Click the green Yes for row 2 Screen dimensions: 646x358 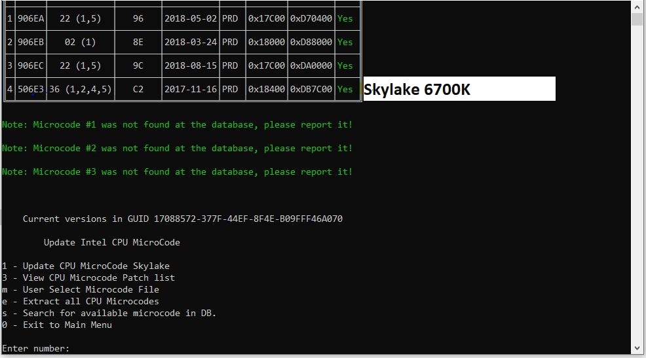coord(345,42)
